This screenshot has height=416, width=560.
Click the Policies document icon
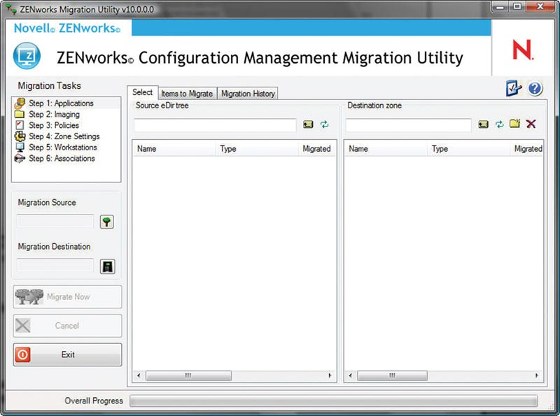(20, 125)
